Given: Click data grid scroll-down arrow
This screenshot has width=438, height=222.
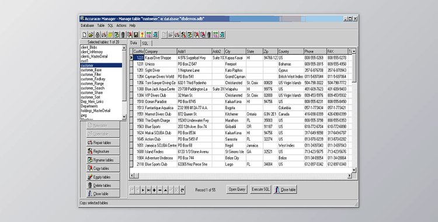Looking at the screenshot, I should (x=354, y=170).
